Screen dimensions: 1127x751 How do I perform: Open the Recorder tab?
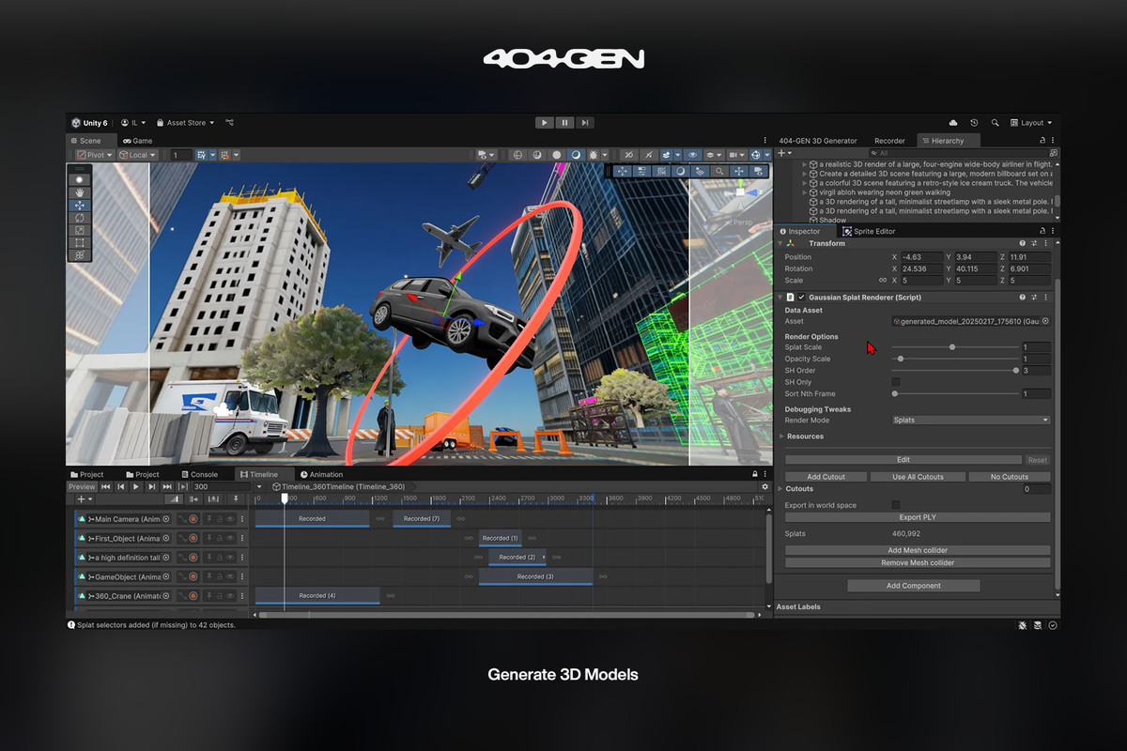click(x=889, y=141)
